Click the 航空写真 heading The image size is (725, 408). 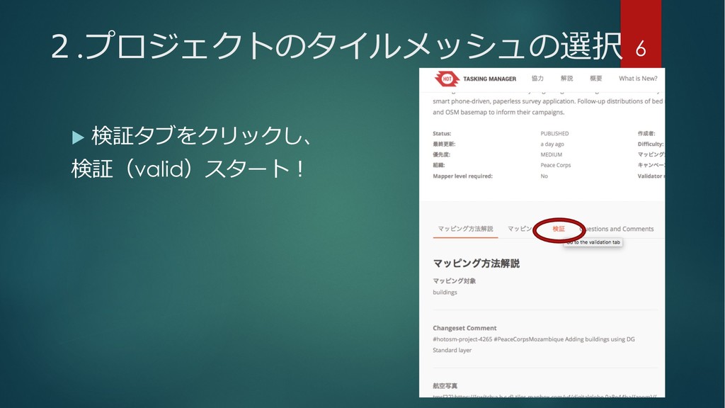click(x=445, y=386)
